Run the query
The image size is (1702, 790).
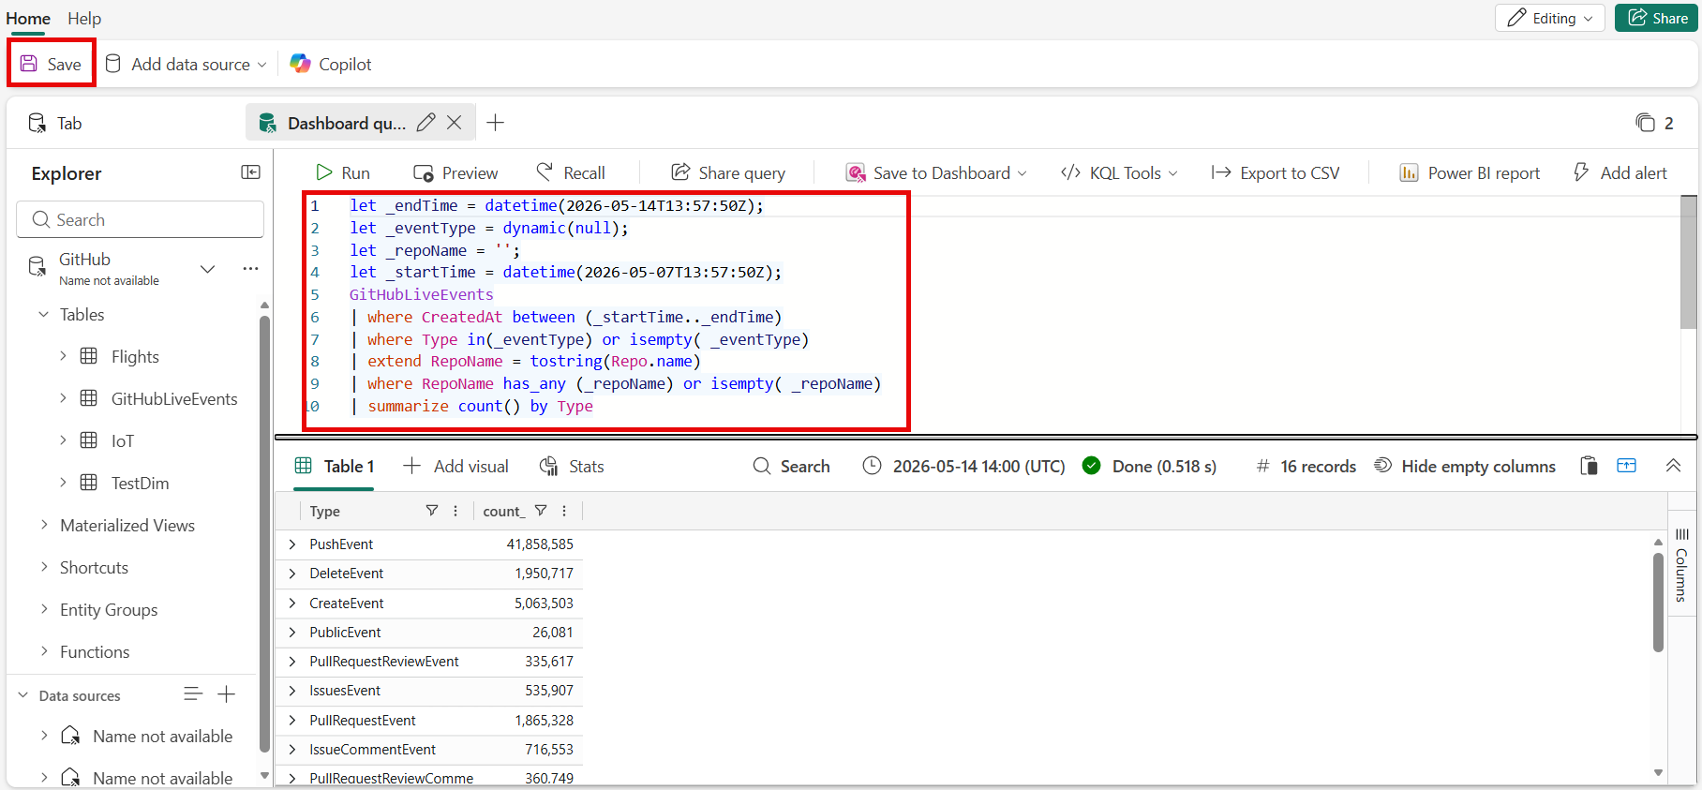tap(343, 172)
